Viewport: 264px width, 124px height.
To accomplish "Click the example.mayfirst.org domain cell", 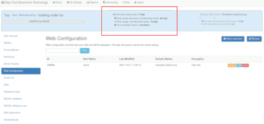I will point(166,65).
